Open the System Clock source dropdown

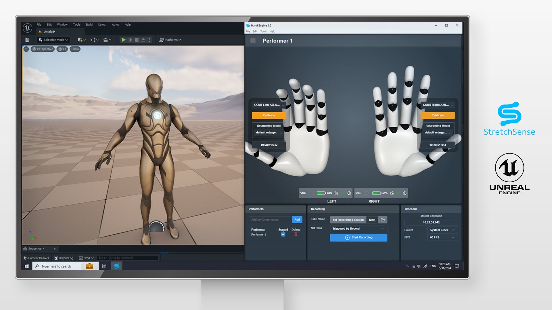[x=442, y=230]
